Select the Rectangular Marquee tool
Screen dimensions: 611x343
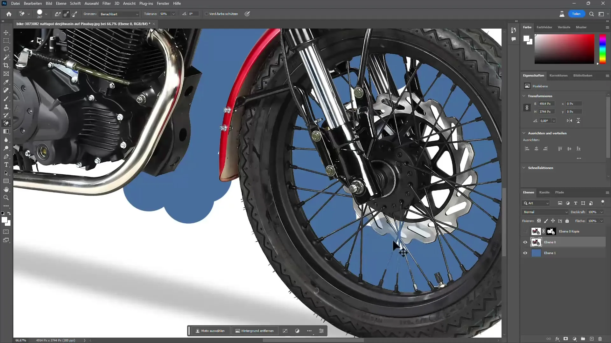(6, 41)
